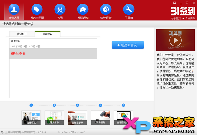Click the 刷新会议列表 refresh link
Image resolution: width=197 pixels, height=135 pixels.
(x=18, y=53)
